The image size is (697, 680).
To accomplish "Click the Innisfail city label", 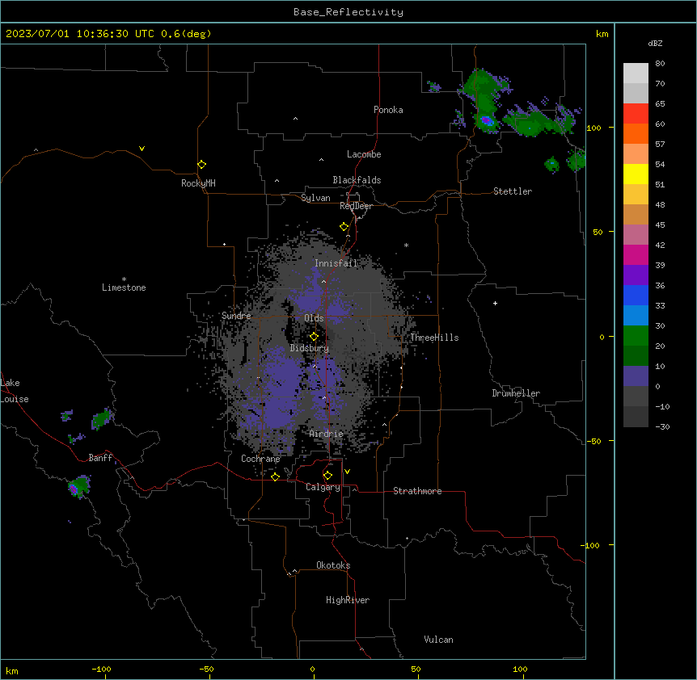I will tap(336, 263).
